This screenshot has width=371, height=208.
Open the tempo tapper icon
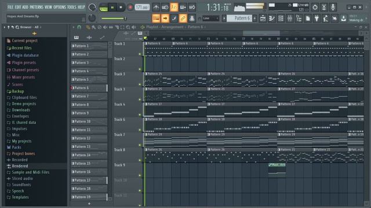[x=326, y=18]
